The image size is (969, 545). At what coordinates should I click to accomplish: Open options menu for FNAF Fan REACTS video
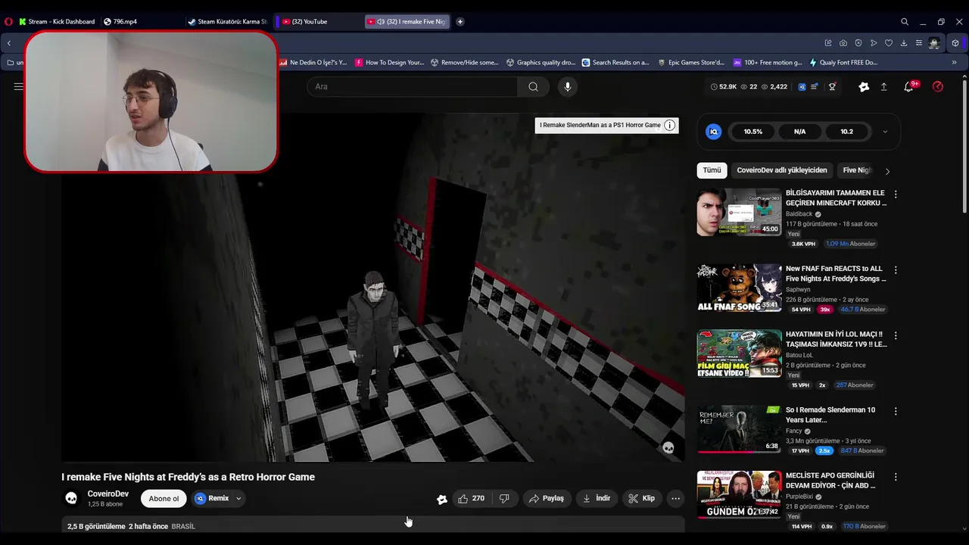pos(896,270)
